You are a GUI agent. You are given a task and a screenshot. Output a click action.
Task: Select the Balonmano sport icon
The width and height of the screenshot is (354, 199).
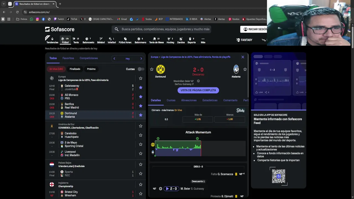click(140, 40)
